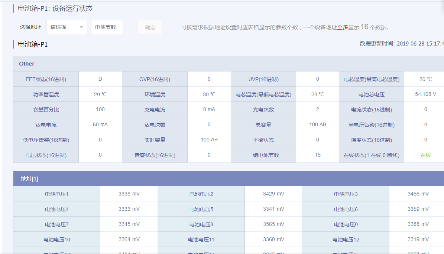
Task: Select the Other section header
Action: click(26, 63)
